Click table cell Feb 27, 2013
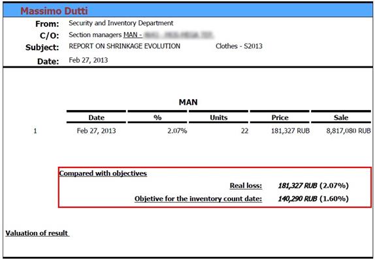The image size is (375, 260). click(96, 131)
